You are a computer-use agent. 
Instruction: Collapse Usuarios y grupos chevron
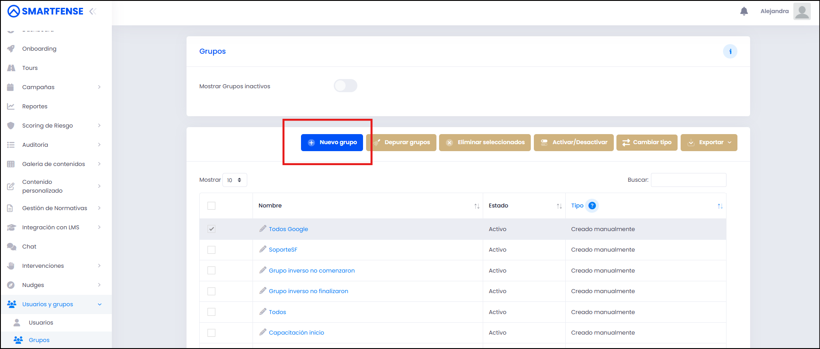(100, 304)
